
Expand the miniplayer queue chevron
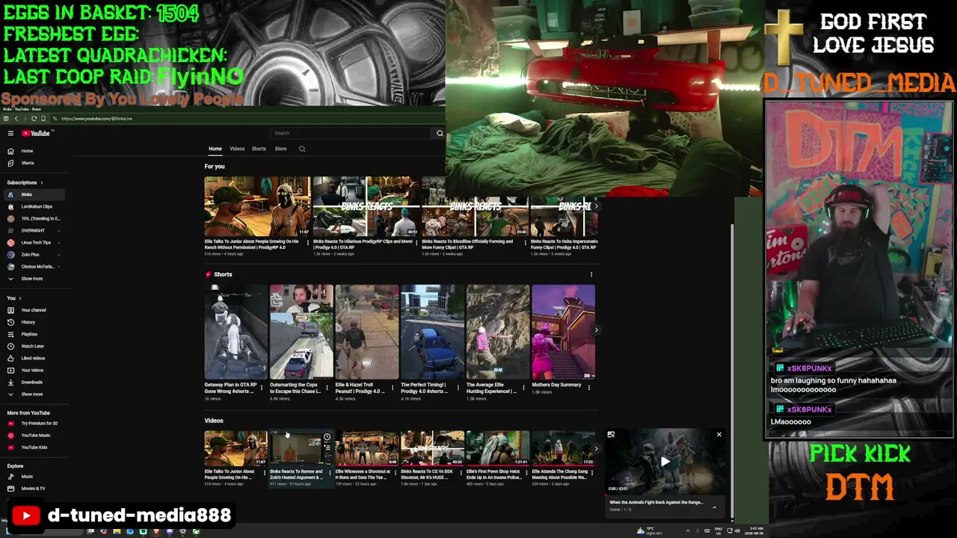714,507
